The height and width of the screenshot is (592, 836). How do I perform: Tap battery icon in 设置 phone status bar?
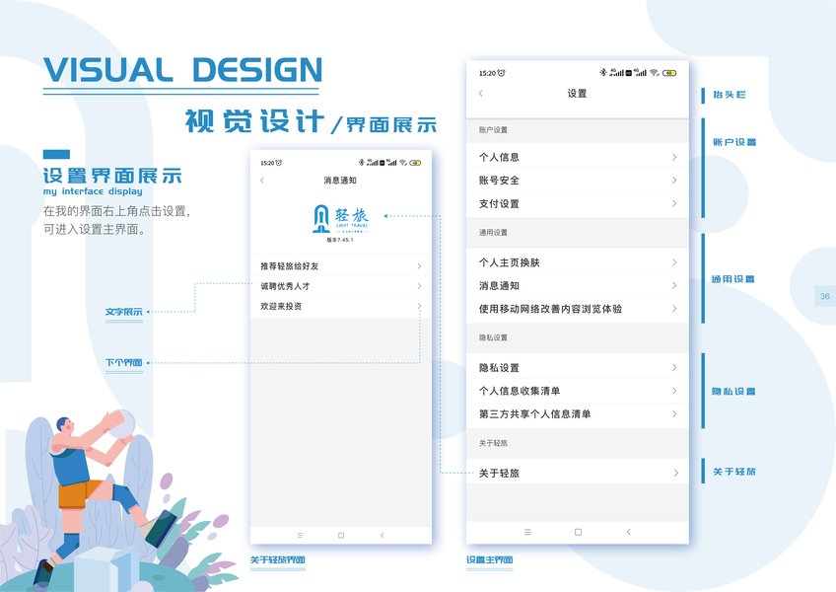click(669, 73)
